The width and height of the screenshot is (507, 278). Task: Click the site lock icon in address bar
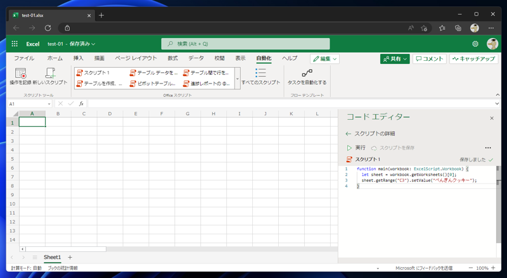pyautogui.click(x=67, y=28)
